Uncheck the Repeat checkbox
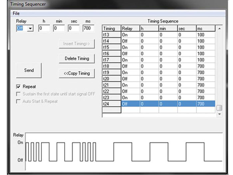Viewport: 233px width, 175px height. pyautogui.click(x=19, y=87)
